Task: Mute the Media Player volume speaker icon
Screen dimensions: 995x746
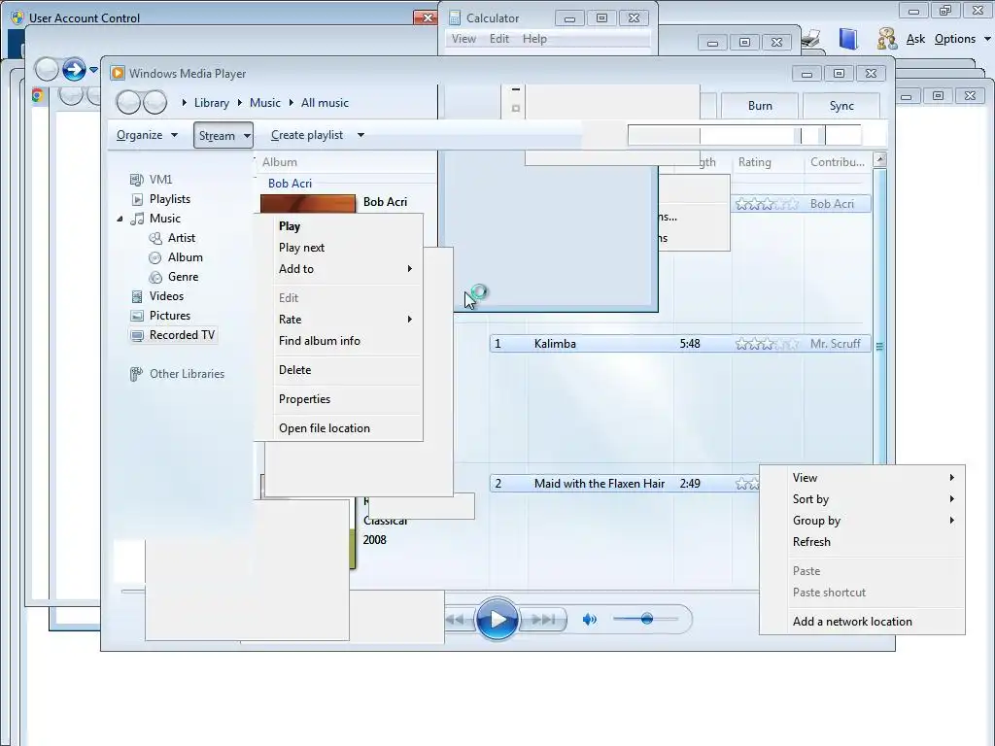Action: pos(590,619)
